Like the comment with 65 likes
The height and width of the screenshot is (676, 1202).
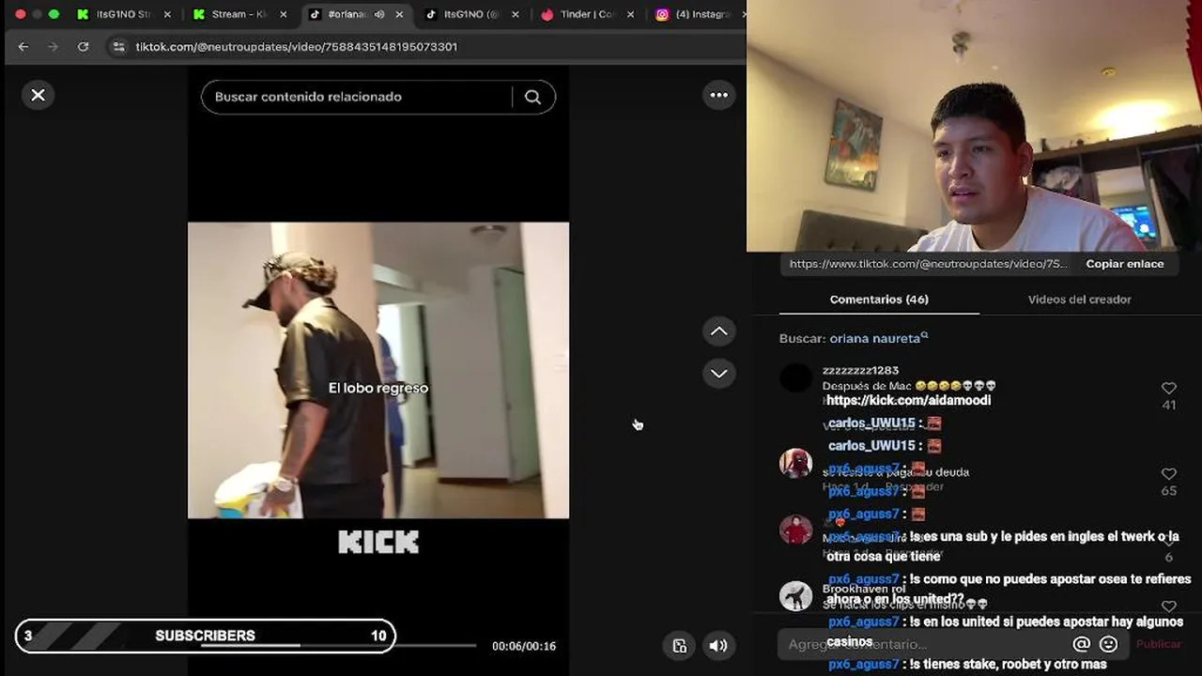click(1169, 474)
